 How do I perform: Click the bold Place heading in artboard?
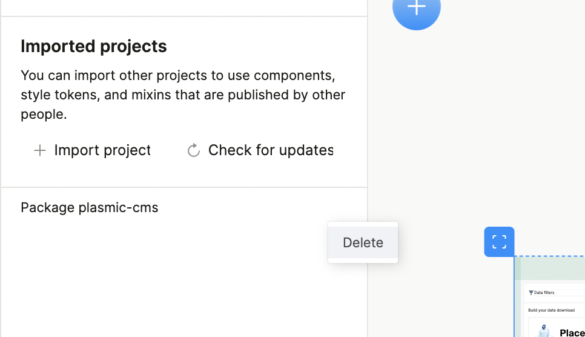[x=572, y=333]
